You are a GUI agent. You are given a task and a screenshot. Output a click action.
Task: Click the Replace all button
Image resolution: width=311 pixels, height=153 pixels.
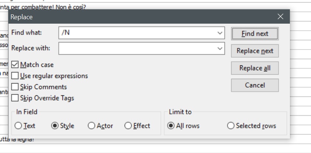[255, 68]
